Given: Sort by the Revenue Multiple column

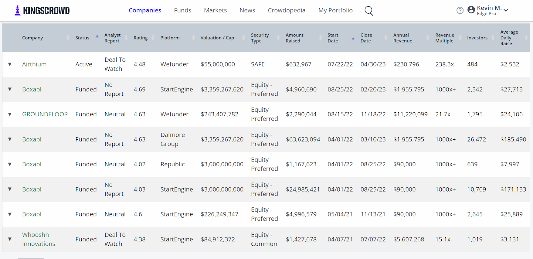Looking at the screenshot, I should click(445, 38).
